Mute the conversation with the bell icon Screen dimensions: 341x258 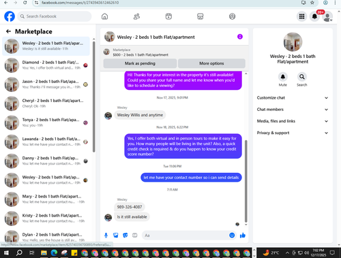click(x=283, y=77)
